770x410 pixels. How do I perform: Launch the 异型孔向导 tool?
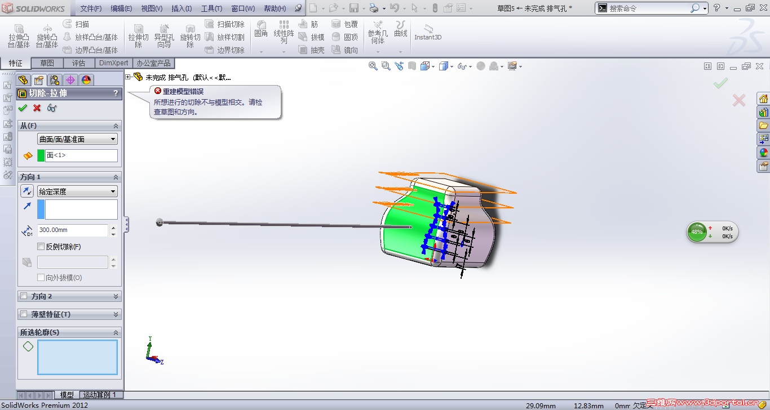(x=164, y=37)
